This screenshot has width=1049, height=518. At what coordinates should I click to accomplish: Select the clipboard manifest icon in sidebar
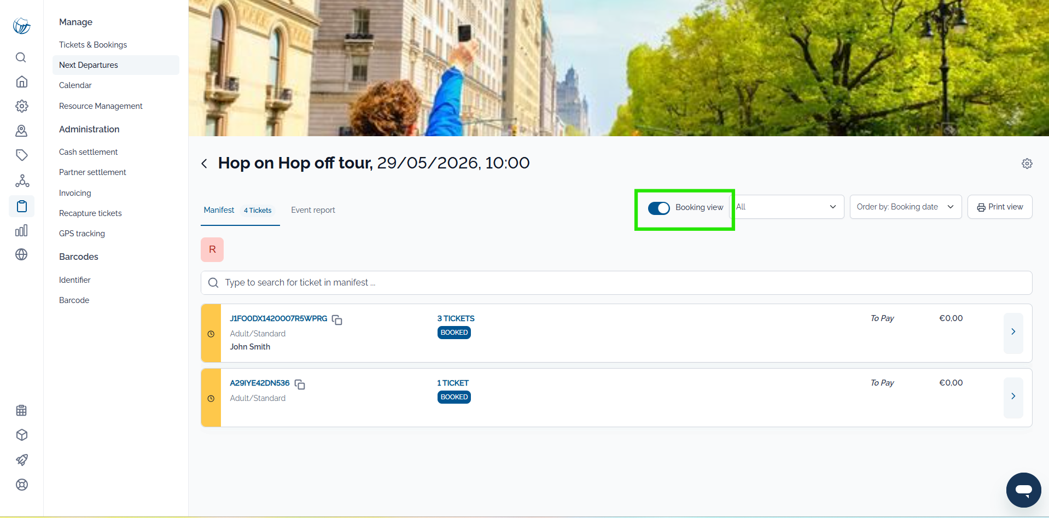22,206
